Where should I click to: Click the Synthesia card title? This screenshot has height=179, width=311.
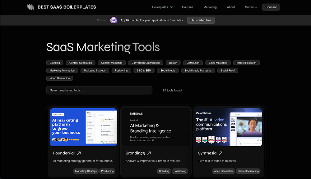click(207, 153)
